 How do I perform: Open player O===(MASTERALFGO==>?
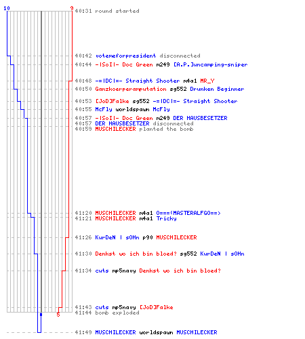188,213
